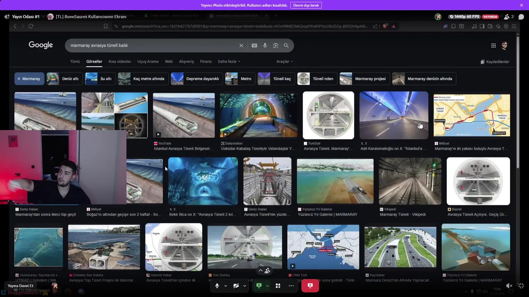
Task: Click the share icon in address bar
Action: tap(375, 26)
